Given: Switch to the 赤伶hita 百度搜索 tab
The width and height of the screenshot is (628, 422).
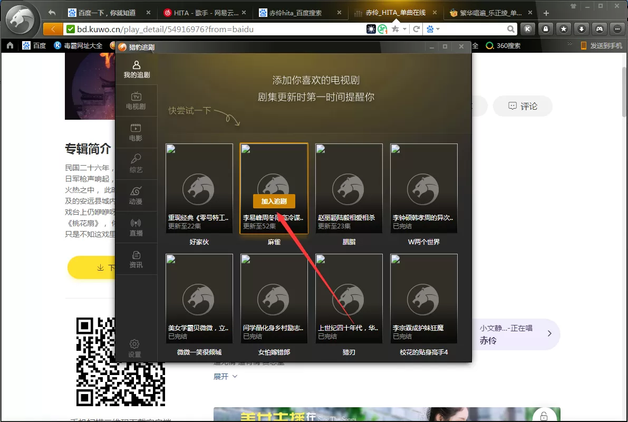Looking at the screenshot, I should click(300, 13).
